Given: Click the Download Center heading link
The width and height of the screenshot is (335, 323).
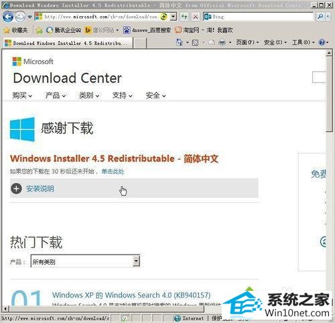Looking at the screenshot, I should point(67,78).
